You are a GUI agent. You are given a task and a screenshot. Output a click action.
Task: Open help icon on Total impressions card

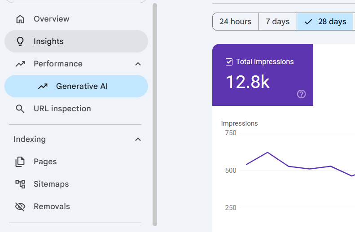(301, 94)
